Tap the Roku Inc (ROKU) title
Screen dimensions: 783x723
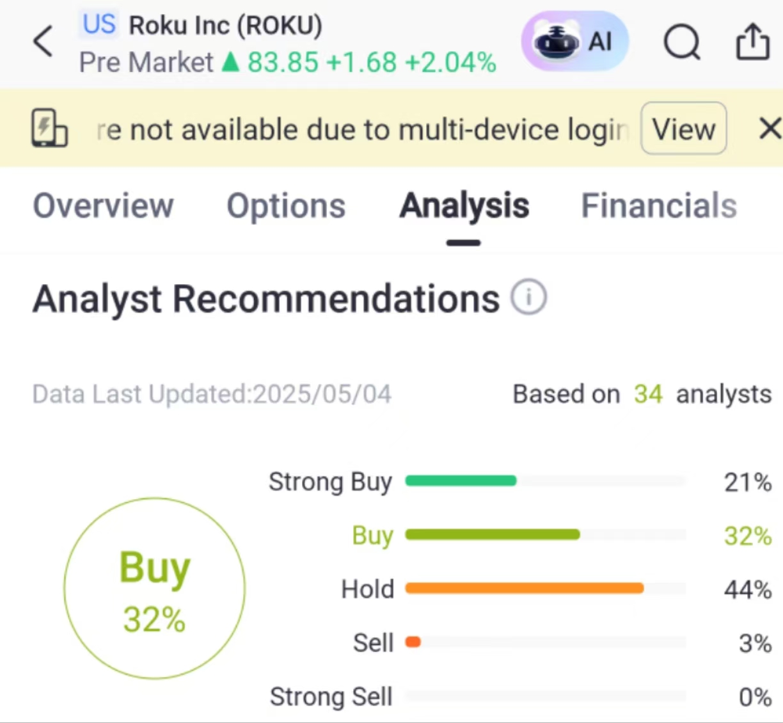pos(225,26)
